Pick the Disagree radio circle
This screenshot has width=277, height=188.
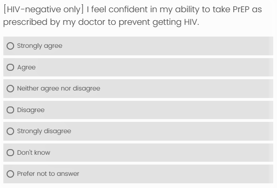pyautogui.click(x=10, y=110)
